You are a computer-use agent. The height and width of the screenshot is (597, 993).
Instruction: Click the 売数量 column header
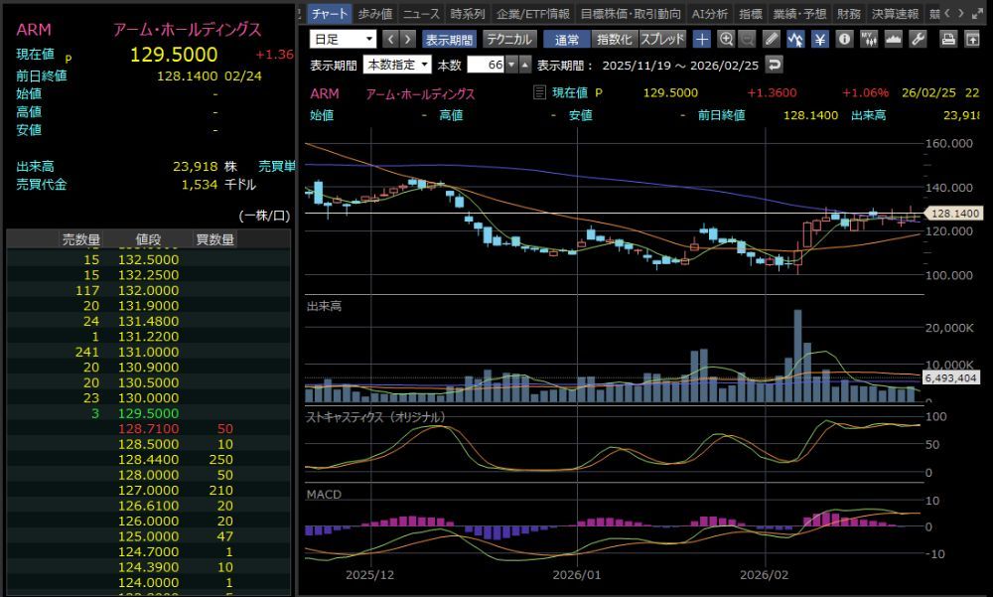81,239
